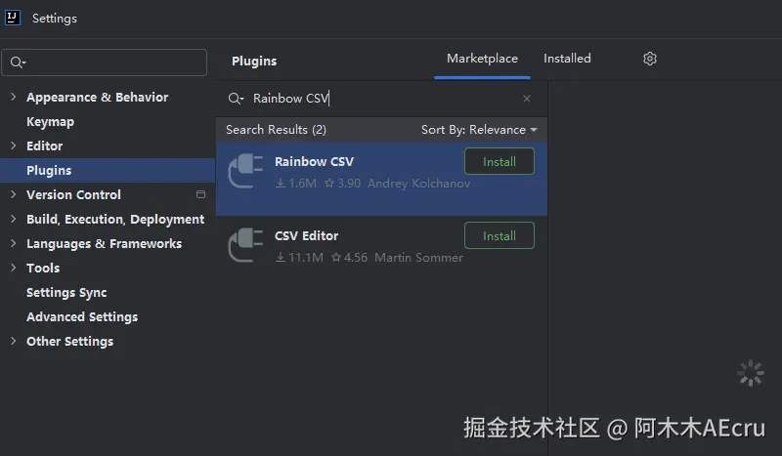This screenshot has height=456, width=782.
Task: Click the IntelliJ IDEA logo icon
Action: click(x=13, y=18)
